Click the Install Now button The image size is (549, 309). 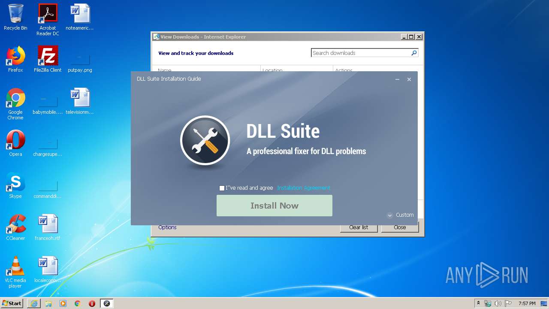274,206
